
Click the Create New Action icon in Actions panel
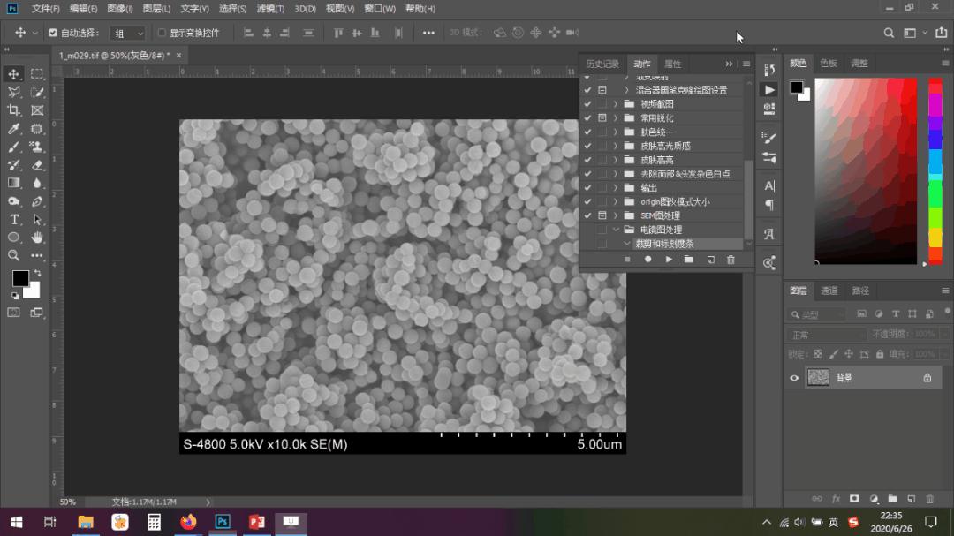click(x=709, y=260)
